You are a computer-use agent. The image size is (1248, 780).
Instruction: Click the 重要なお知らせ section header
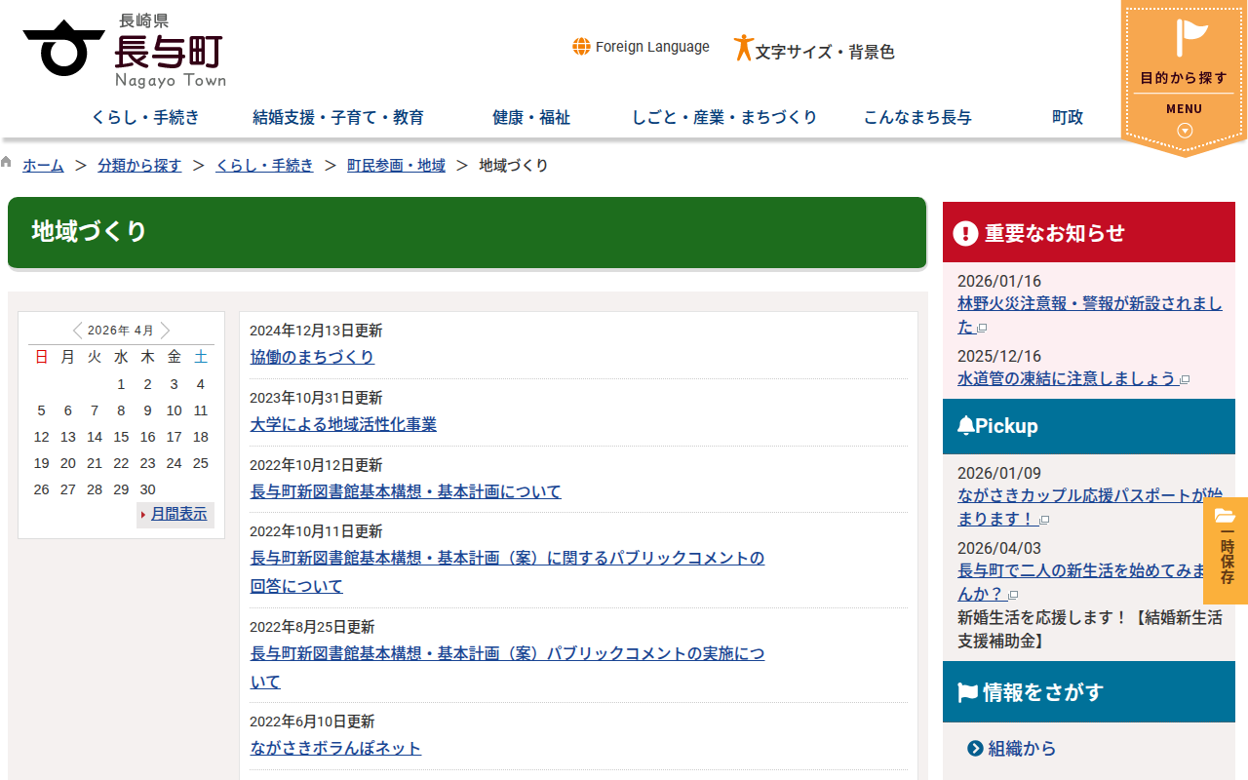[x=1089, y=232]
